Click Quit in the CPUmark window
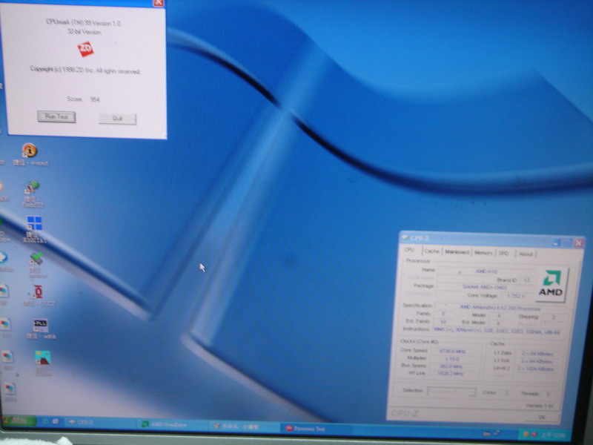 tap(117, 119)
